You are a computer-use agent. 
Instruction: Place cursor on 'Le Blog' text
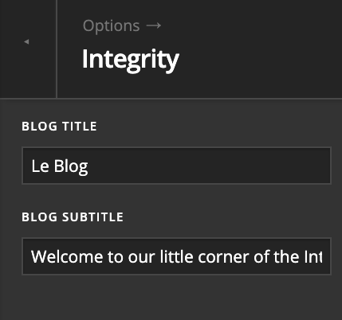click(60, 166)
